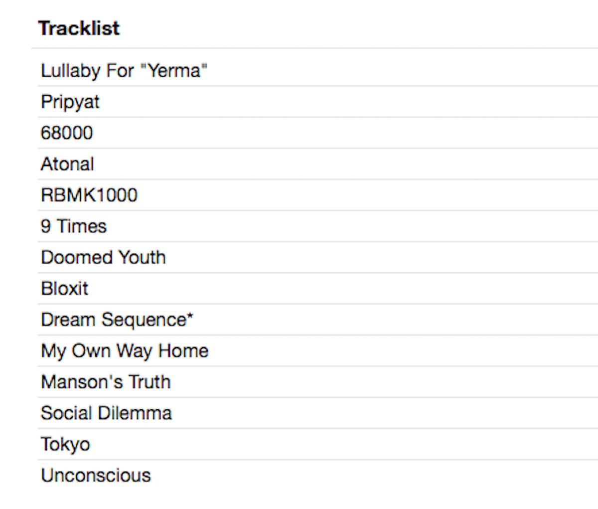
Task: Open the Doomed Youth track
Action: pyautogui.click(x=103, y=257)
